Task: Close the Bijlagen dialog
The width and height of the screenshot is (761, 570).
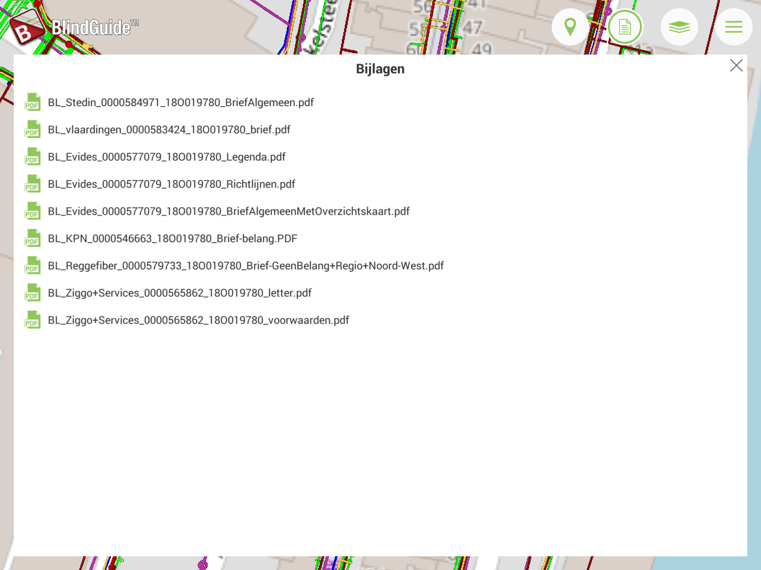Action: click(x=736, y=65)
